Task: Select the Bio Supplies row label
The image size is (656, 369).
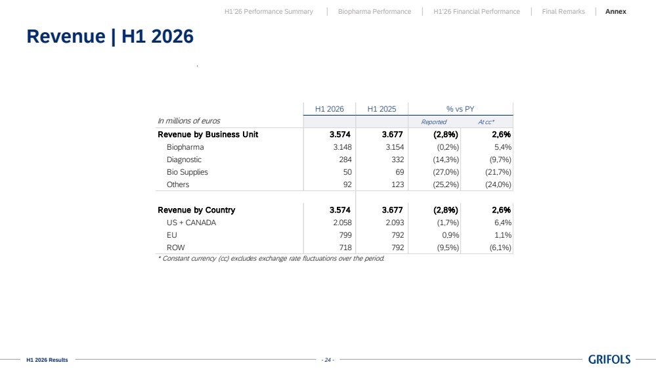Action: [x=187, y=172]
